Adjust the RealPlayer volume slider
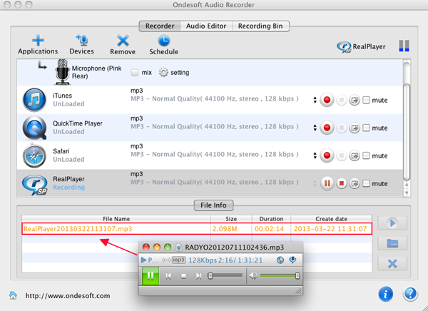Screen dimensions: 428x311 pyautogui.click(x=280, y=275)
